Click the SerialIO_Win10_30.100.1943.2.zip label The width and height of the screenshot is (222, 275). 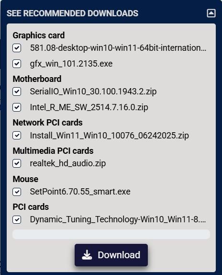pyautogui.click(x=93, y=92)
